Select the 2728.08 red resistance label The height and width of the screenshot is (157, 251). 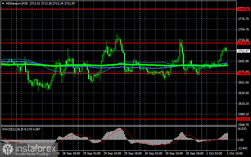243,43
